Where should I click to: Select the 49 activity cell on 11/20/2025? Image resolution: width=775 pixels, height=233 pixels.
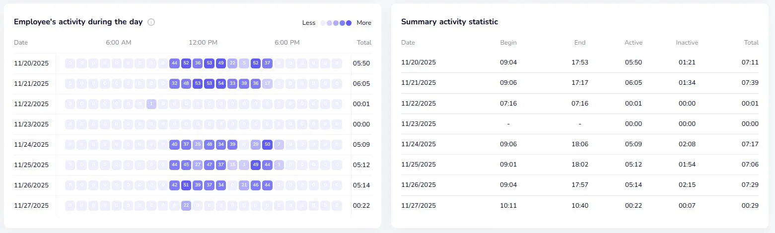221,63
